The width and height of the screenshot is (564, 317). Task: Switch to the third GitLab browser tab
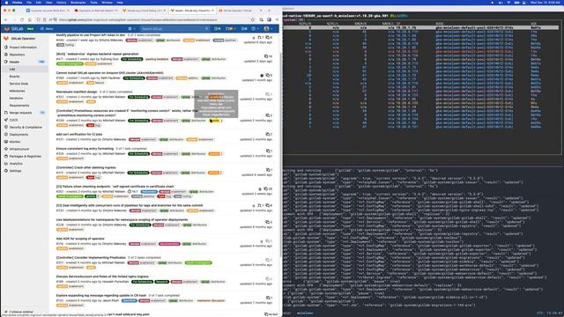tap(144, 11)
